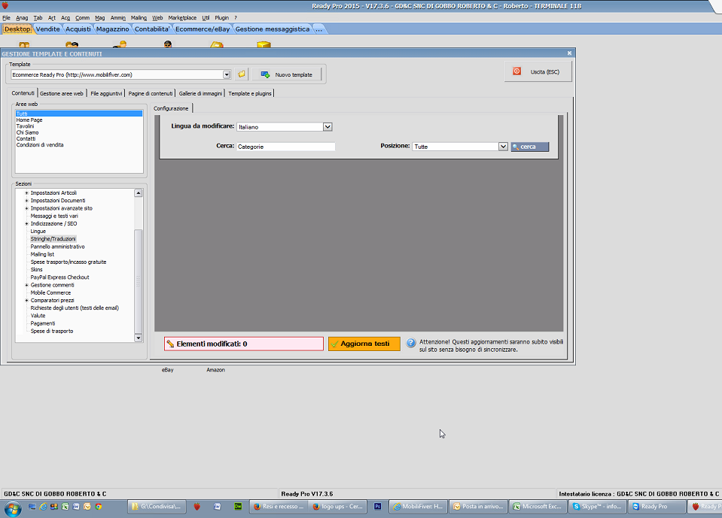The width and height of the screenshot is (722, 518).
Task: Click the Nuovo template button
Action: [x=286, y=74]
